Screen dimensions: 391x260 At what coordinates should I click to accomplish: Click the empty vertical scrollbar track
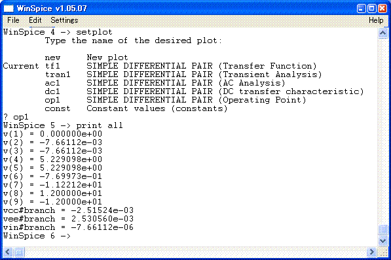point(382,131)
